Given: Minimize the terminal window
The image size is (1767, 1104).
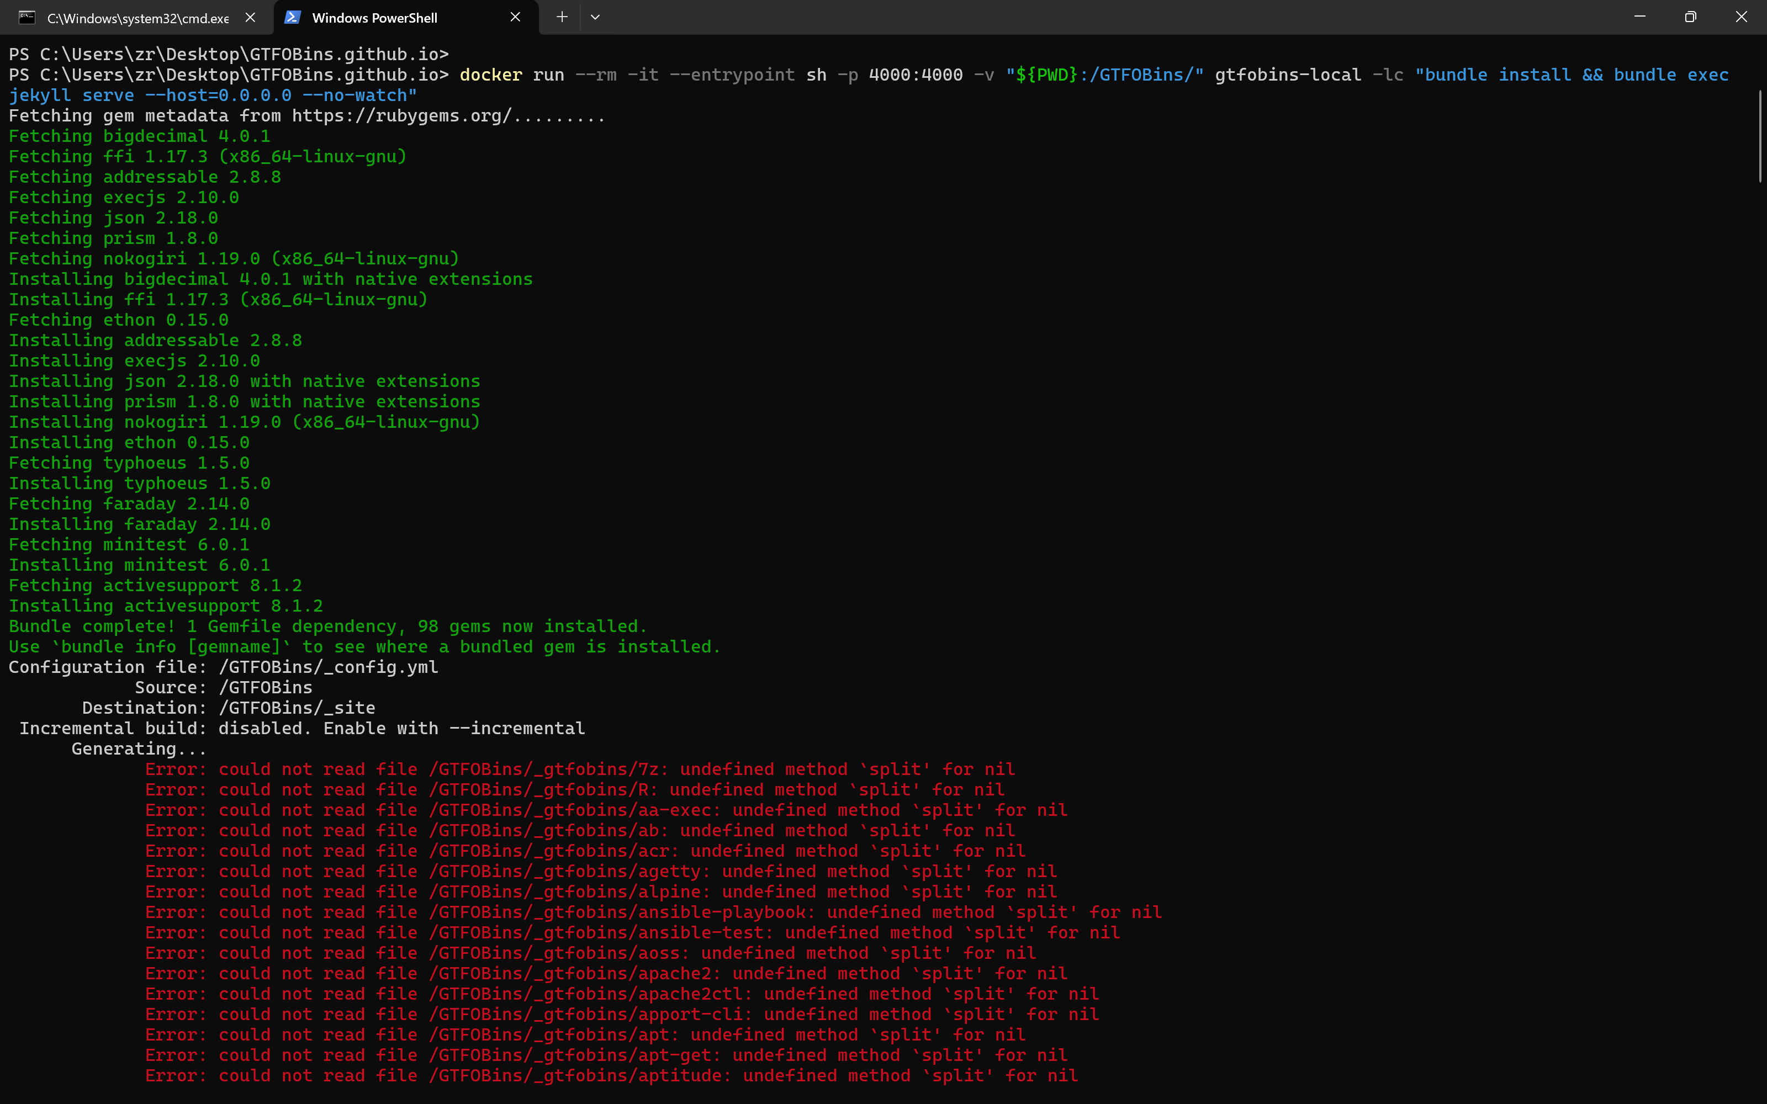Looking at the screenshot, I should (1640, 17).
